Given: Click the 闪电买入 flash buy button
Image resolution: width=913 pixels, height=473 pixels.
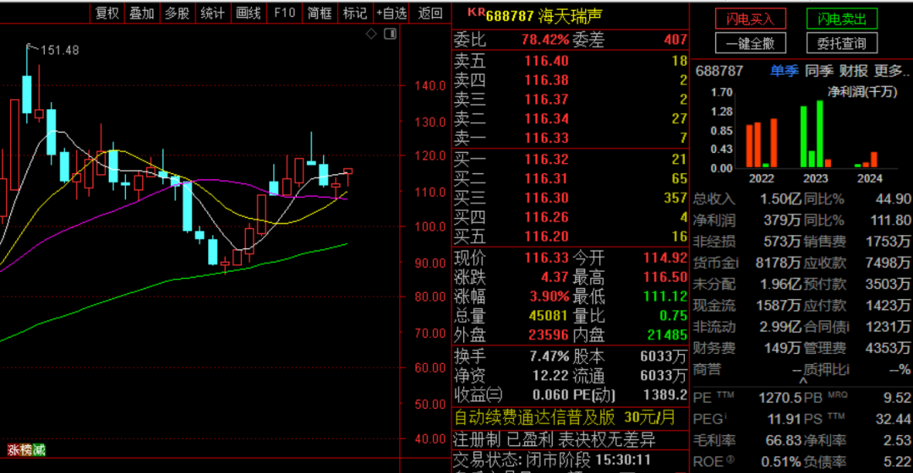Looking at the screenshot, I should (751, 19).
